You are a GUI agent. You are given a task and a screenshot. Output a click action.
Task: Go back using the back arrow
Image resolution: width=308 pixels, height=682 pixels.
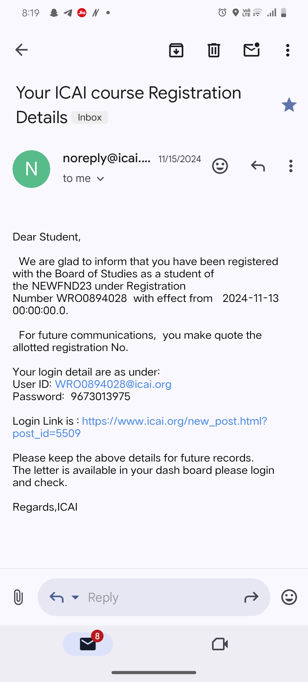click(21, 50)
